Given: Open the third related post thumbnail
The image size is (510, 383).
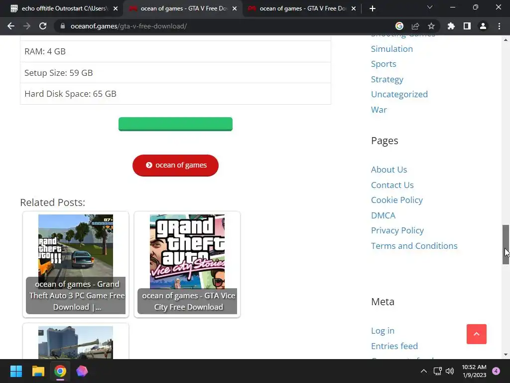Looking at the screenshot, I should point(76,342).
